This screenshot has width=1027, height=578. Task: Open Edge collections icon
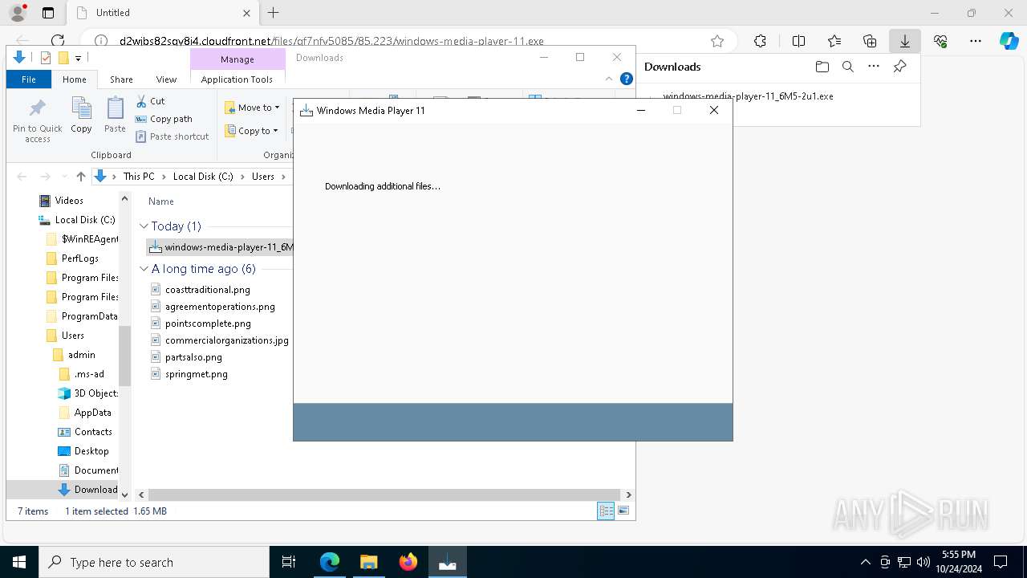(x=870, y=41)
